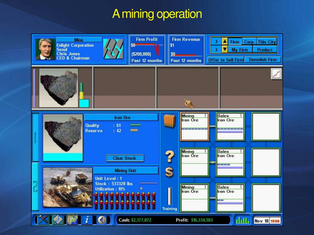Click the hammer and pickaxe build icon
The height and width of the screenshot is (235, 314).
tap(43, 220)
